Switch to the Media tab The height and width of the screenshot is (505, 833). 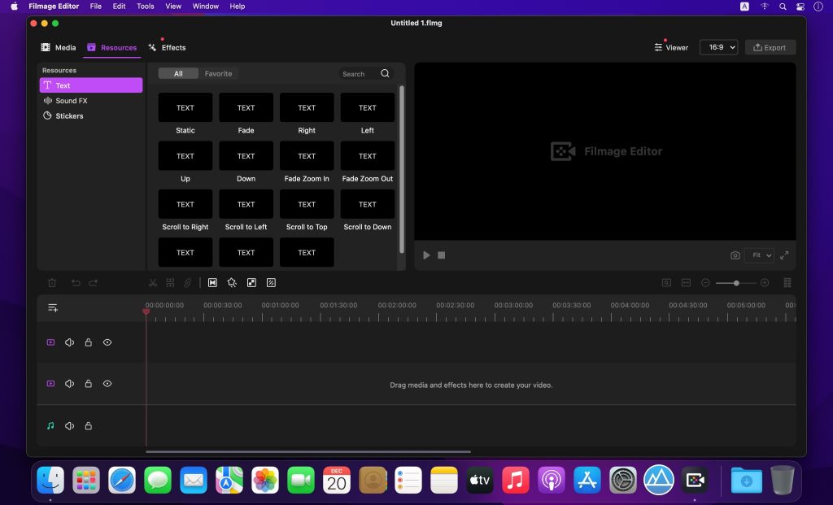(x=58, y=47)
